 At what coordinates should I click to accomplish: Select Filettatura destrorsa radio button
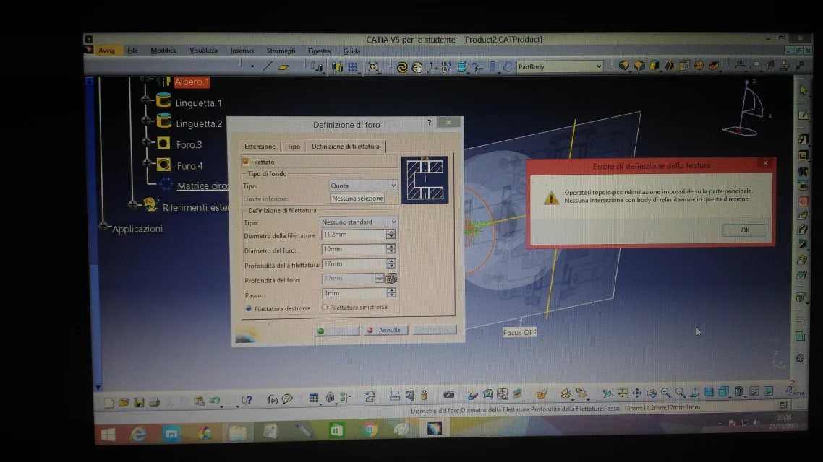[249, 308]
